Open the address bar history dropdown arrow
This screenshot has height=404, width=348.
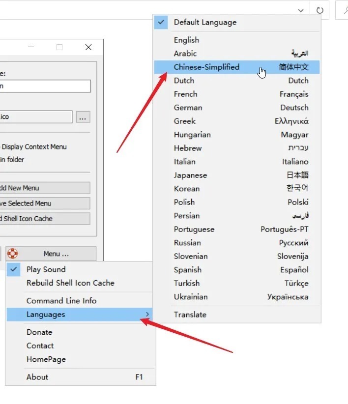[301, 10]
